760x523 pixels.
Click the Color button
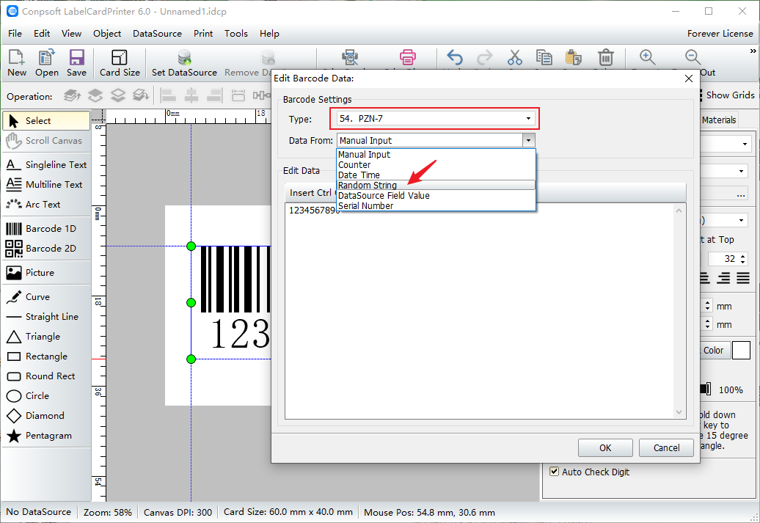click(715, 350)
